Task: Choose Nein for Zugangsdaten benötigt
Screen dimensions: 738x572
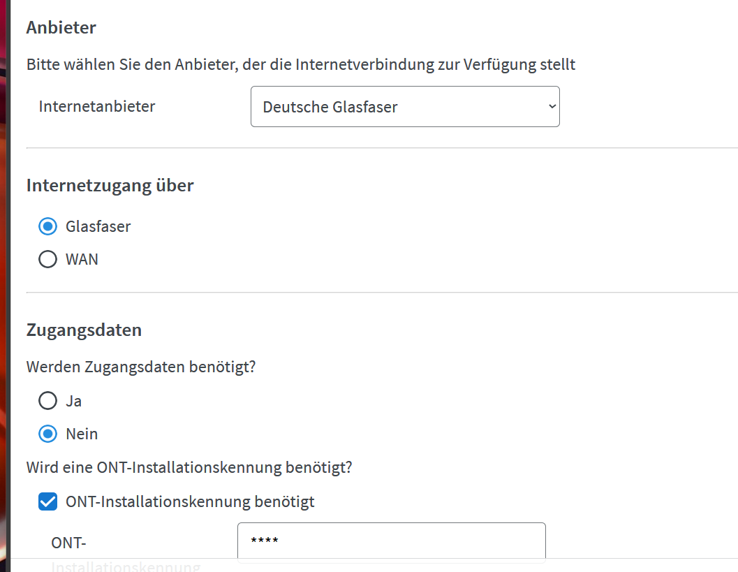Action: [47, 434]
